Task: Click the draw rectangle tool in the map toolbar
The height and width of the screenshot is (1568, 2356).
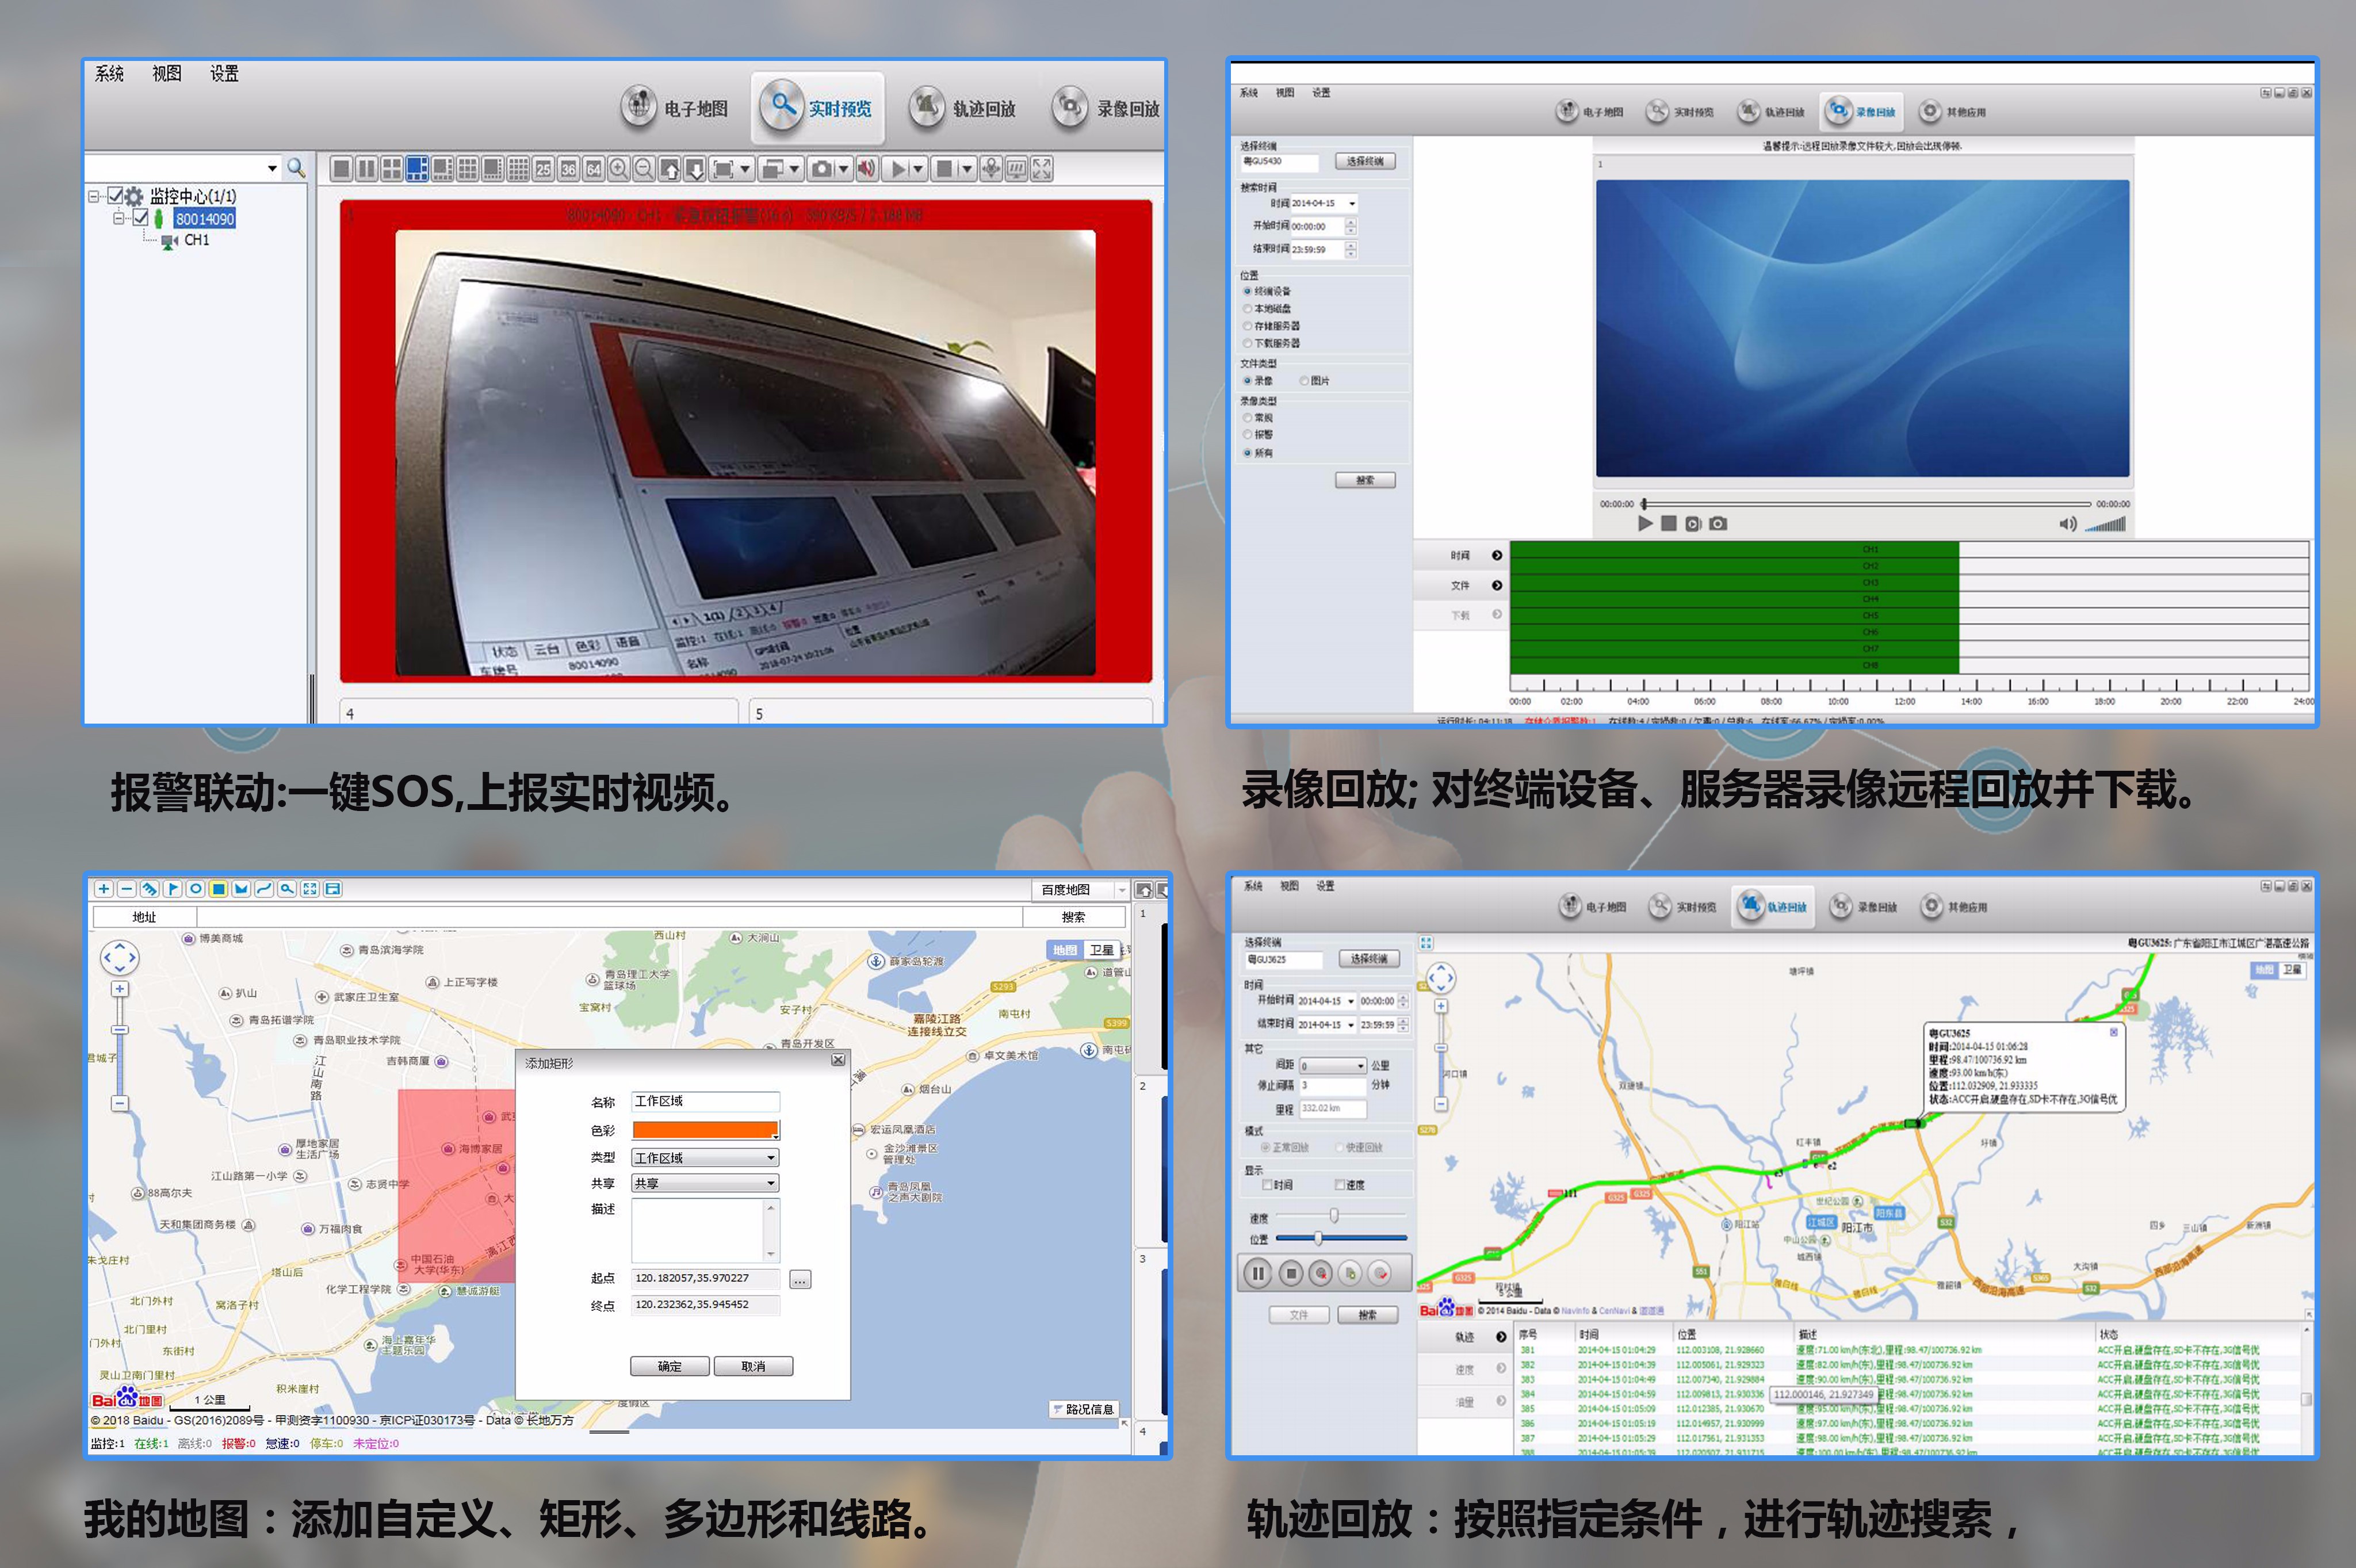Action: pos(219,889)
